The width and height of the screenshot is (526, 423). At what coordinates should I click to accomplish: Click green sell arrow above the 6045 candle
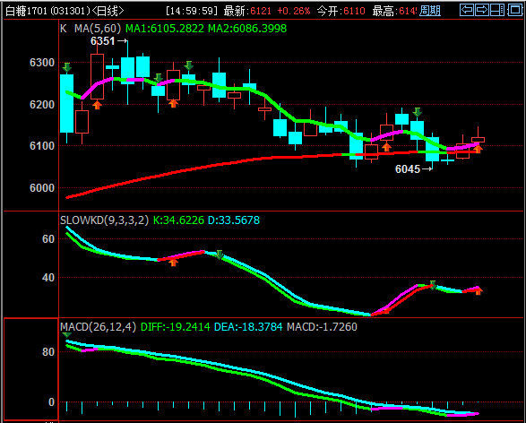click(x=417, y=112)
